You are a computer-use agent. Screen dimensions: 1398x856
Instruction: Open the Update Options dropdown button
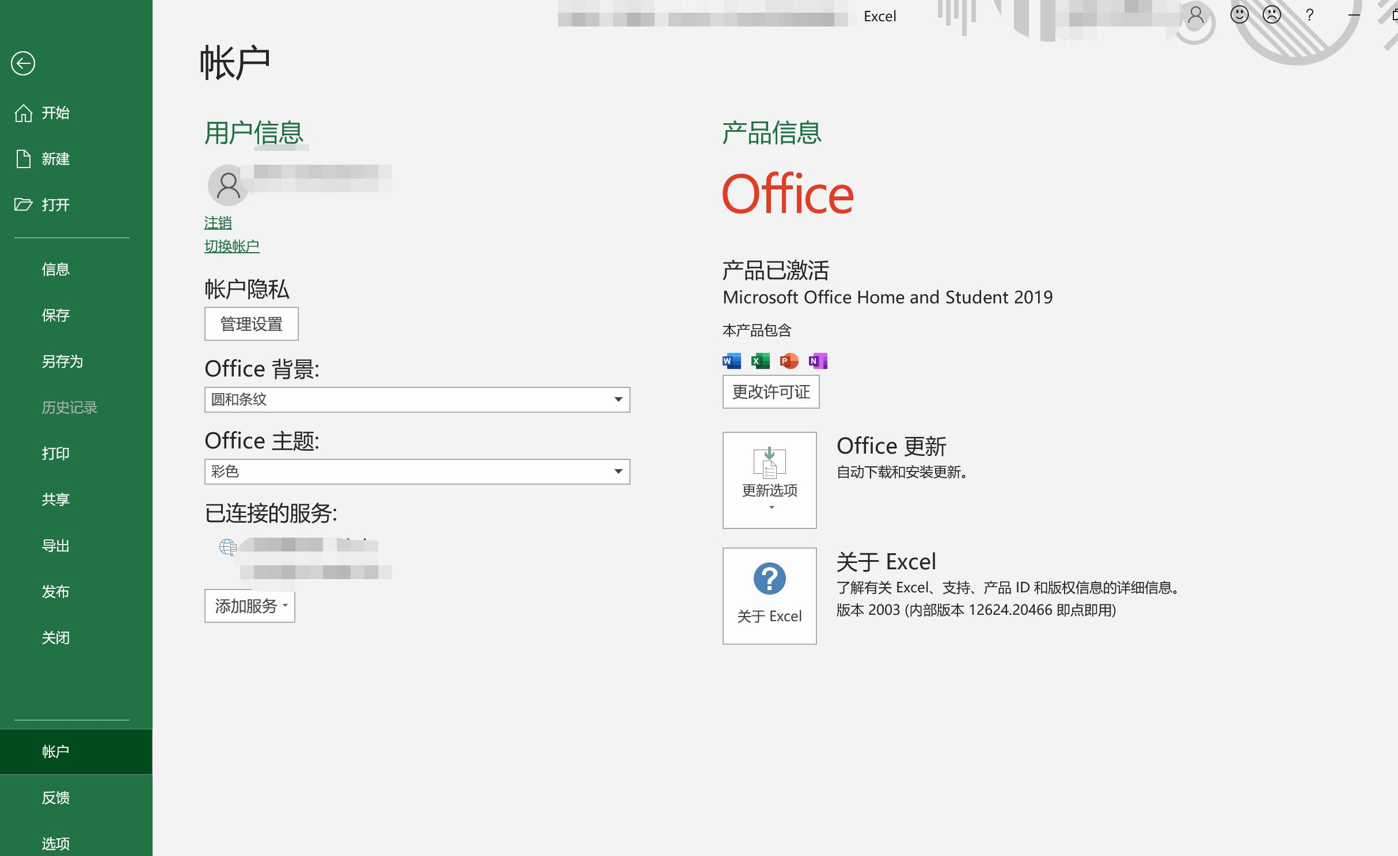point(769,480)
